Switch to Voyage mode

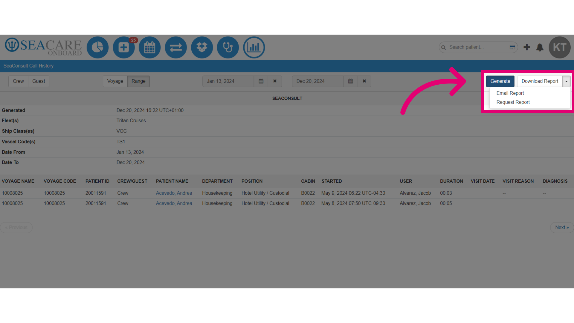point(115,81)
